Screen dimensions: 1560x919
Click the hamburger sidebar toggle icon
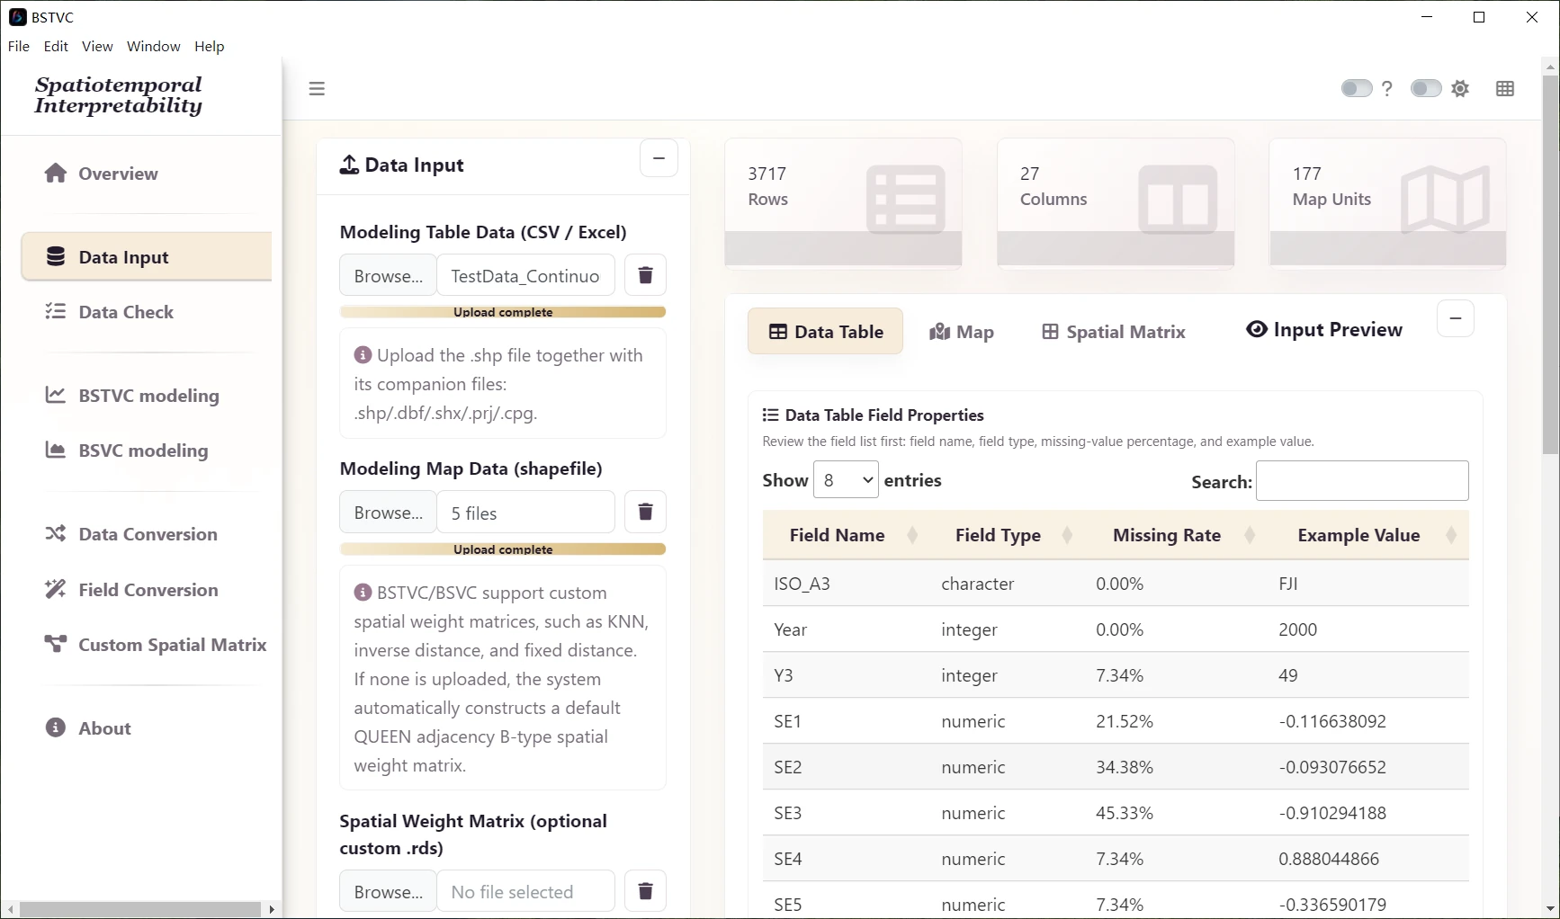coord(317,89)
